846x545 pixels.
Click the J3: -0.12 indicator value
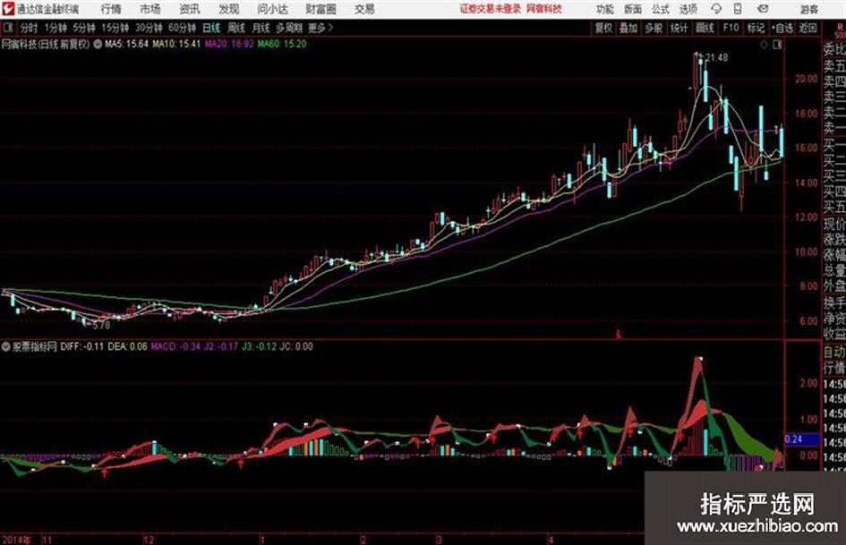(259, 346)
